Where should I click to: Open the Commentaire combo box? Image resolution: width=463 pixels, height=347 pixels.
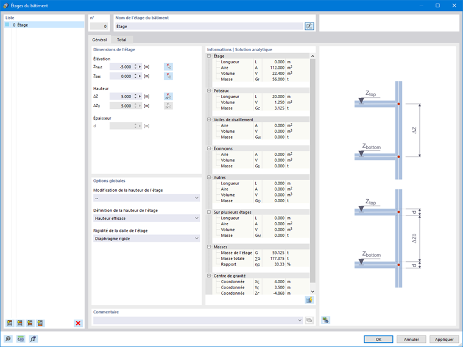(198, 320)
